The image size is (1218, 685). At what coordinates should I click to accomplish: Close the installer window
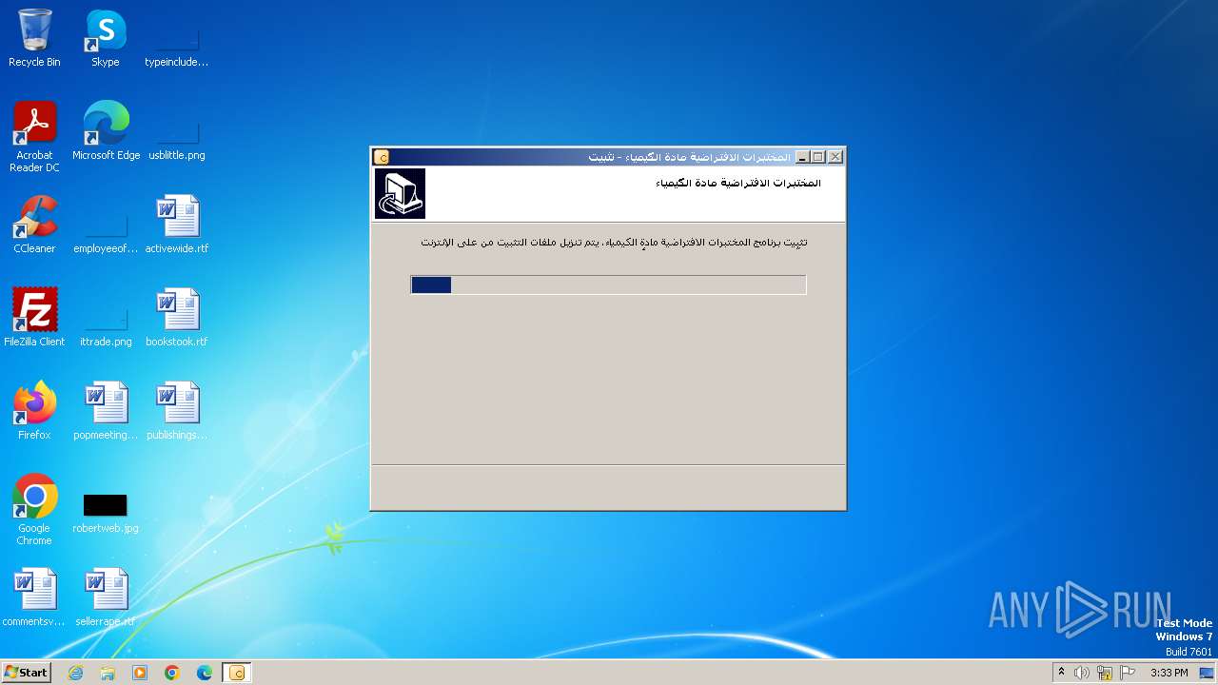click(x=835, y=157)
